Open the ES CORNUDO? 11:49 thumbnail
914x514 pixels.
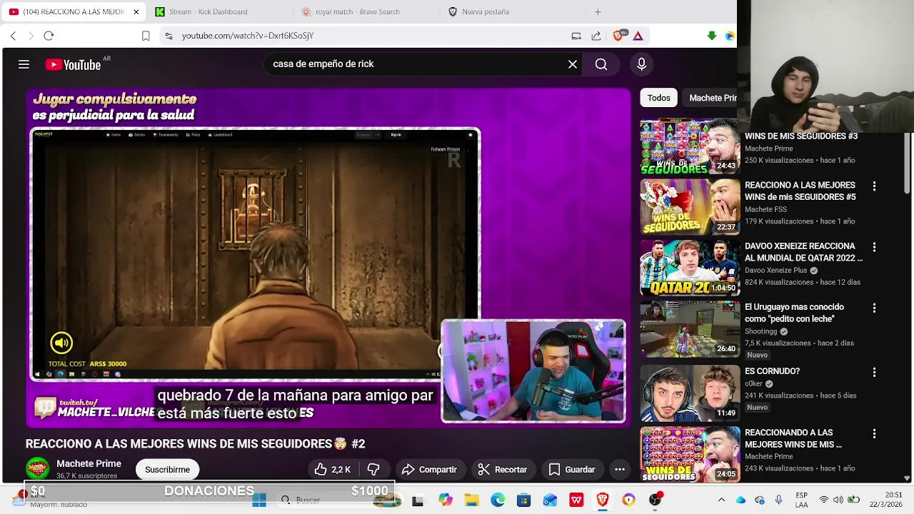coord(690,393)
